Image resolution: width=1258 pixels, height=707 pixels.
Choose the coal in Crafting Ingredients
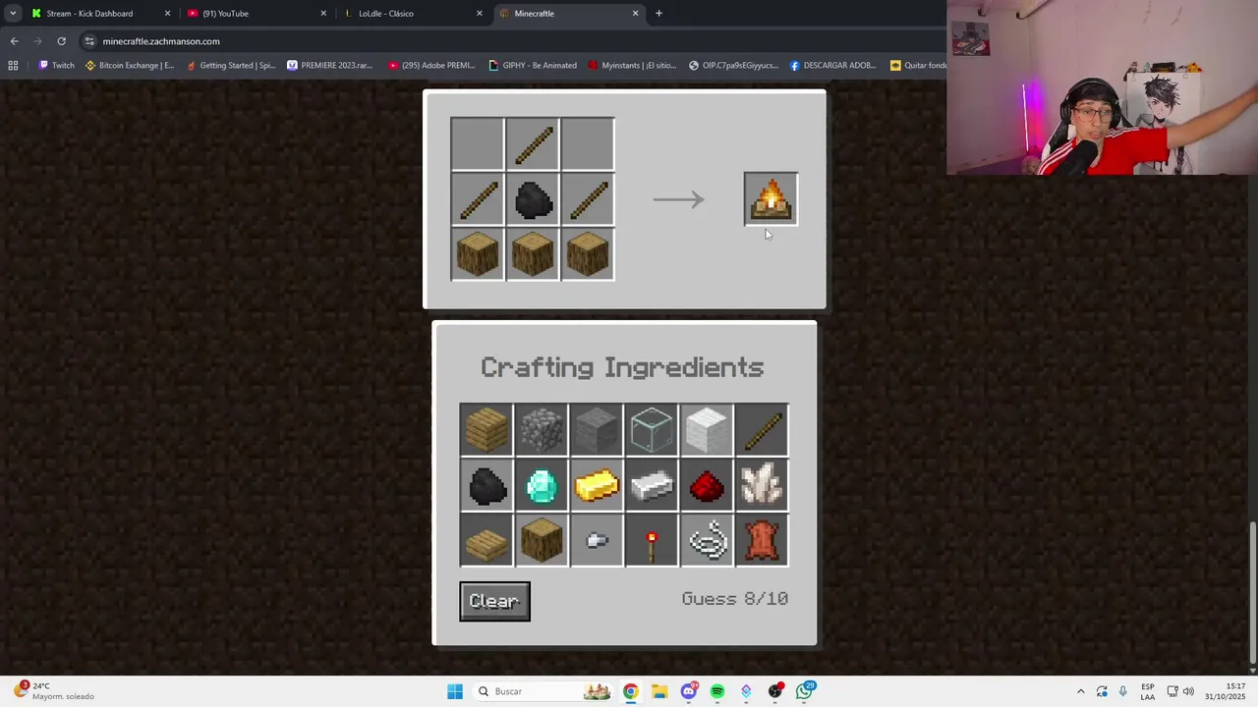(486, 485)
